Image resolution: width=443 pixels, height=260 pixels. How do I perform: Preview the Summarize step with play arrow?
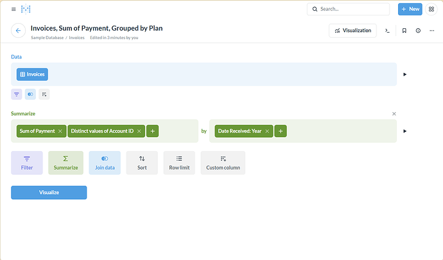pyautogui.click(x=404, y=131)
